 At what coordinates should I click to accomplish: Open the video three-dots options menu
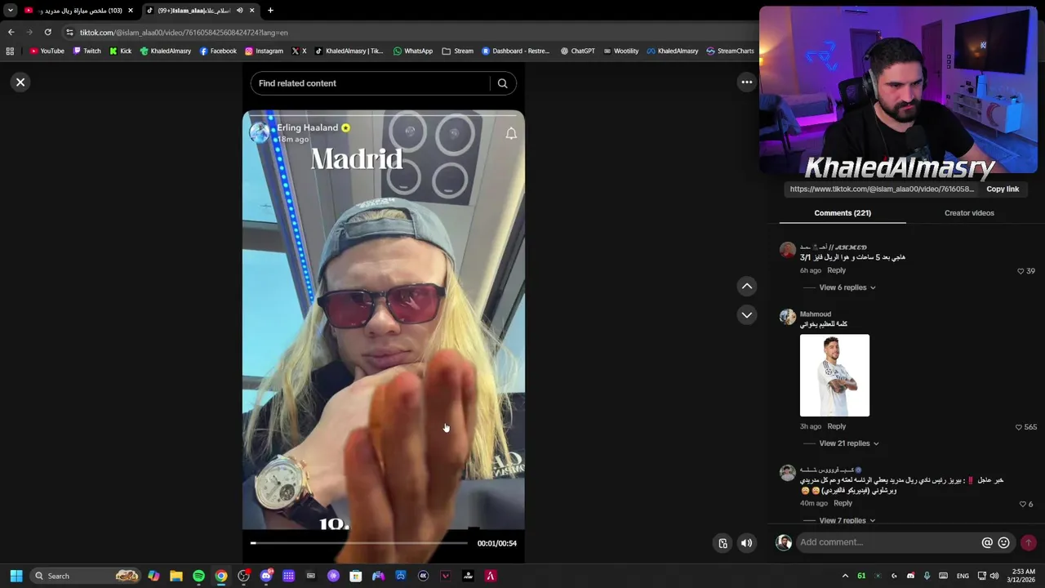[746, 82]
